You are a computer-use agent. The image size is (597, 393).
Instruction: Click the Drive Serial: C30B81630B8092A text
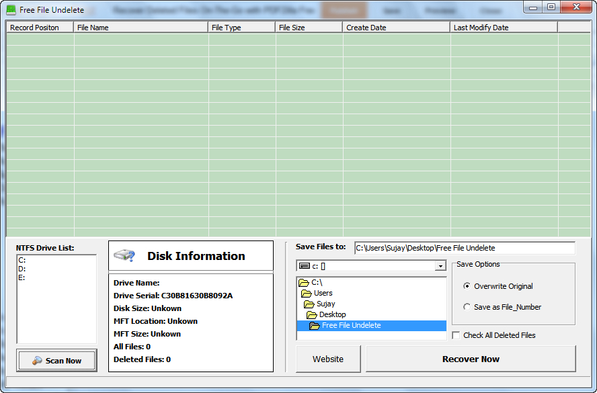[x=173, y=296]
